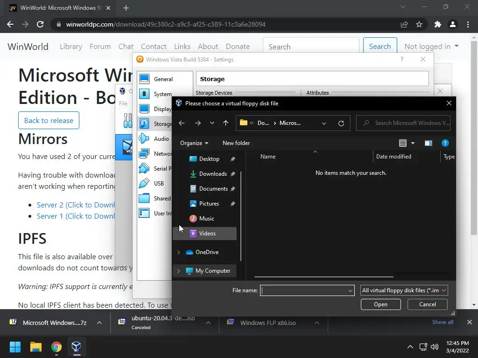Viewport: 478px width, 358px height.
Task: Click Serial Ports settings category icon
Action: click(144, 169)
